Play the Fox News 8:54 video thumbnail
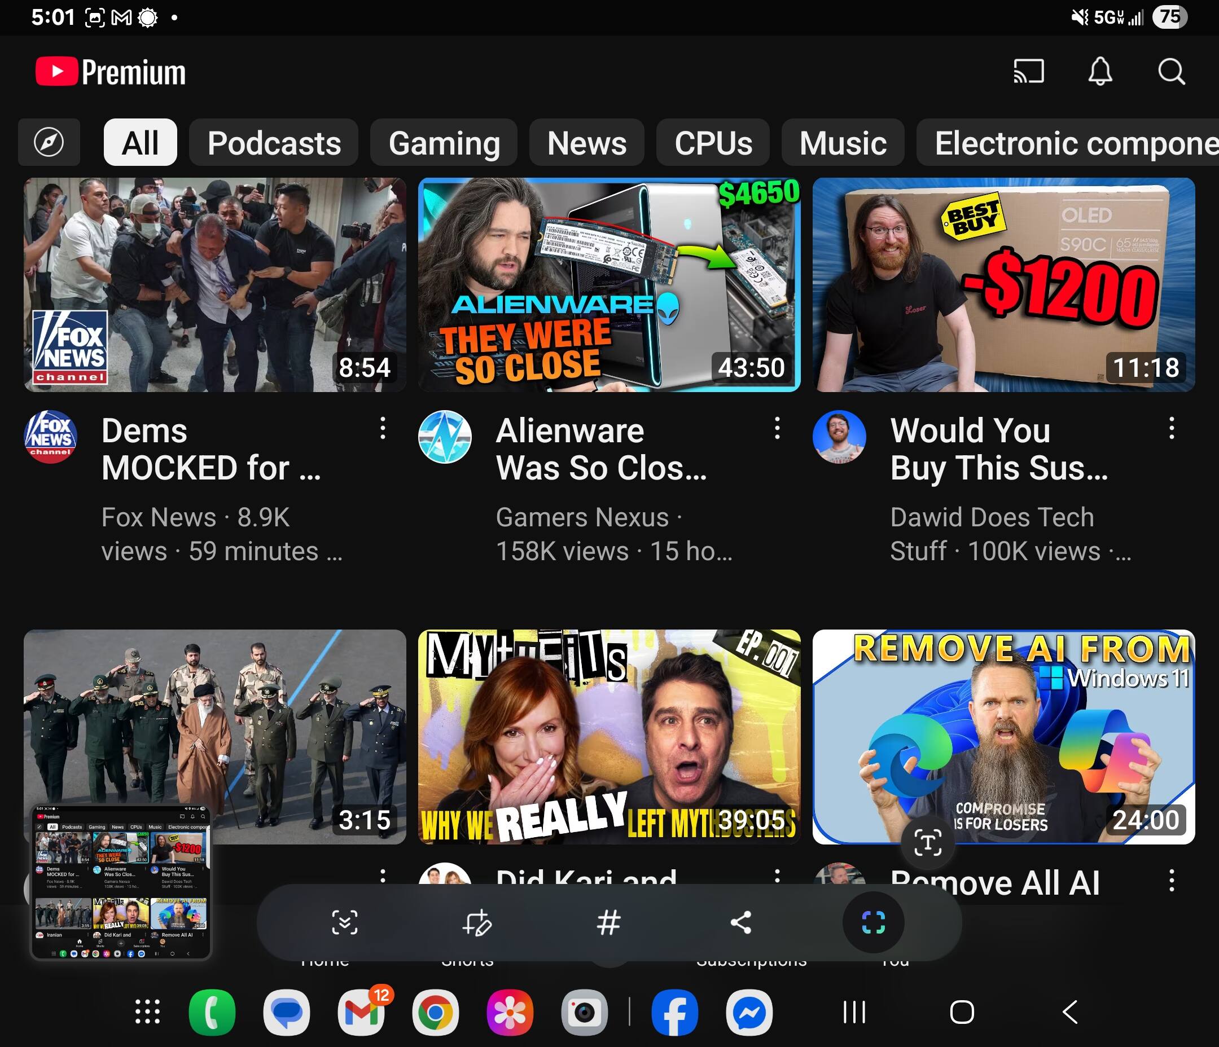The width and height of the screenshot is (1219, 1047). pos(215,285)
